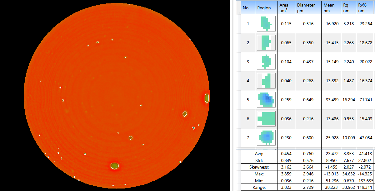Select the 0.649 diameter cell in row 5
The image size is (375, 191).
pyautogui.click(x=308, y=100)
